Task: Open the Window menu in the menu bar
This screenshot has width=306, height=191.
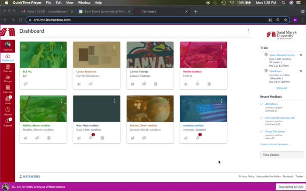Action: (x=84, y=3)
